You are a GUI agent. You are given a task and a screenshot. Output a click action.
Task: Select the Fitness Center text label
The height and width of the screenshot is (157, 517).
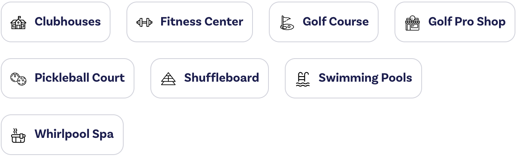201,22
